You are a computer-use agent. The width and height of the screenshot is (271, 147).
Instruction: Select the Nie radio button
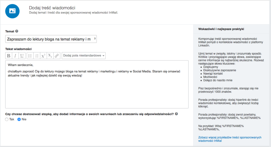click(x=19, y=120)
